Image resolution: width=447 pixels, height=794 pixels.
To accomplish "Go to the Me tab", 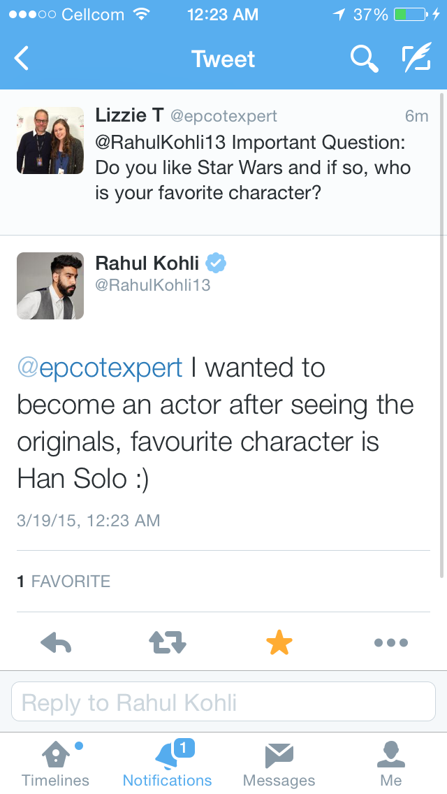I will point(391,764).
